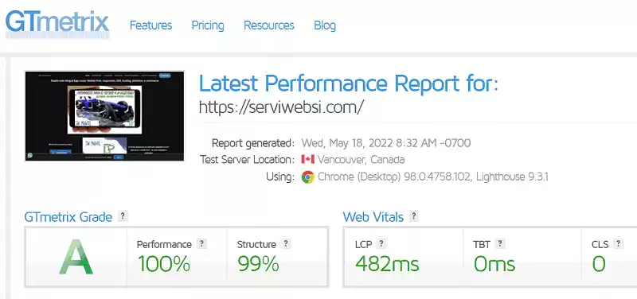Open the https://serviwebsi.com/ link
637x299 pixels.
pos(281,107)
